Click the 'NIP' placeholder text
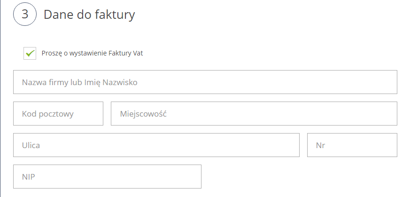 pyautogui.click(x=29, y=177)
